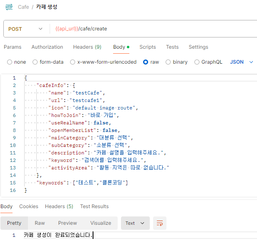Open the response Headers (5) tab
This screenshot has width=257, height=241.
59,206
